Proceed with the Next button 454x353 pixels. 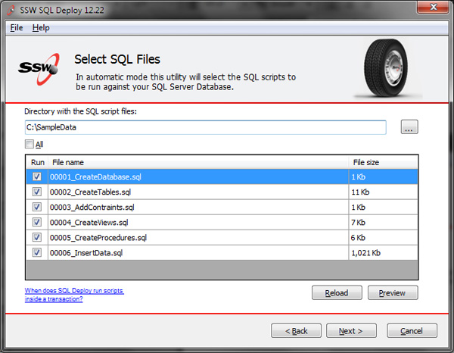pyautogui.click(x=351, y=331)
